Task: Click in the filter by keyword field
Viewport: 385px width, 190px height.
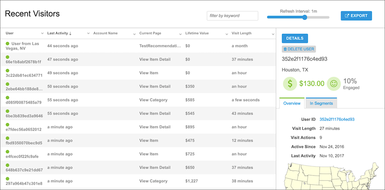Action: [232, 16]
